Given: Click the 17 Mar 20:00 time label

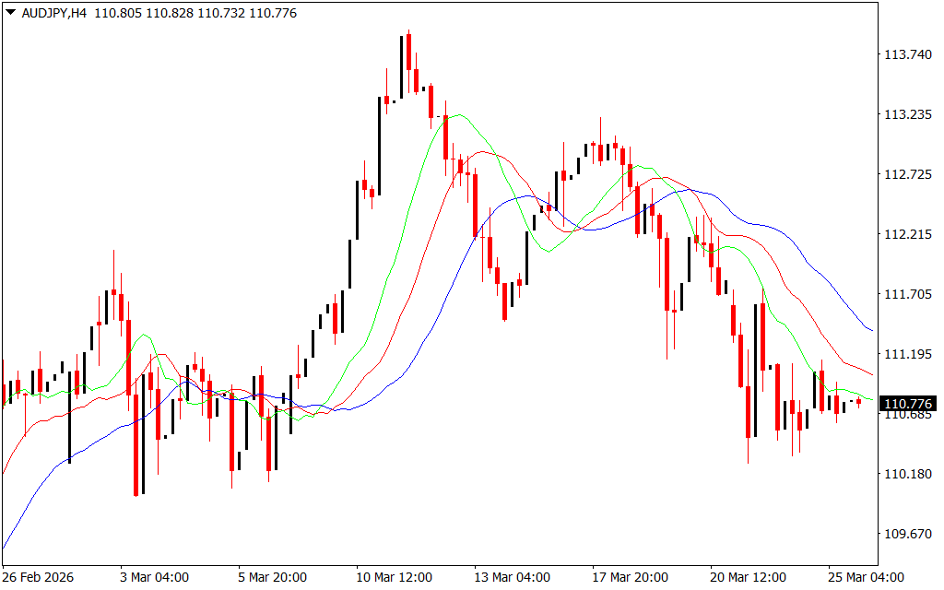Looking at the screenshot, I should [631, 577].
